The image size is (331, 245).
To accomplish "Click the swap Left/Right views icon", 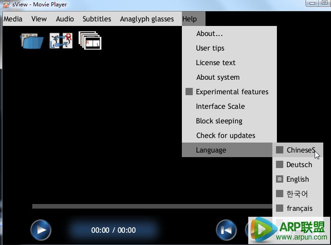I will coord(61,41).
